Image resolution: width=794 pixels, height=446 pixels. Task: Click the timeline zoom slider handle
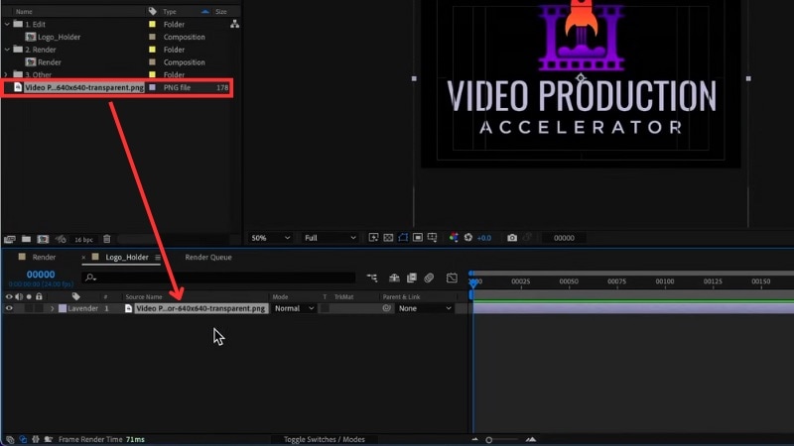point(488,440)
